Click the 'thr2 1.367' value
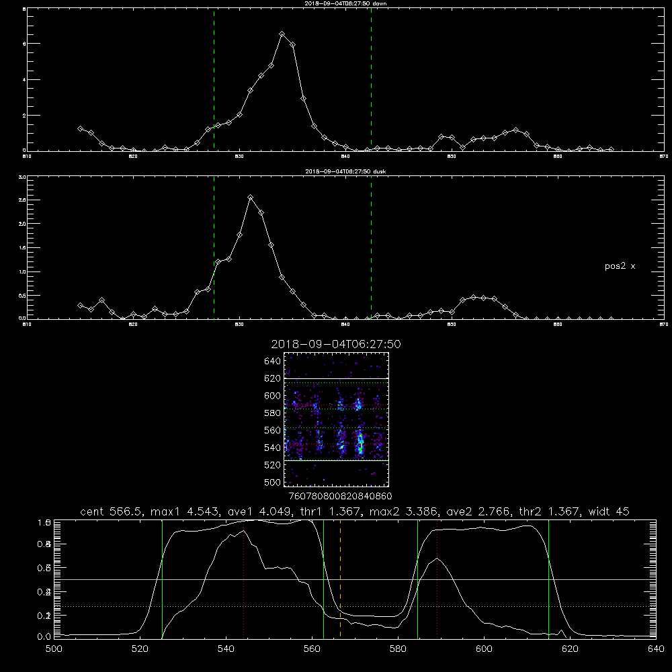672x672 pixels. click(550, 511)
